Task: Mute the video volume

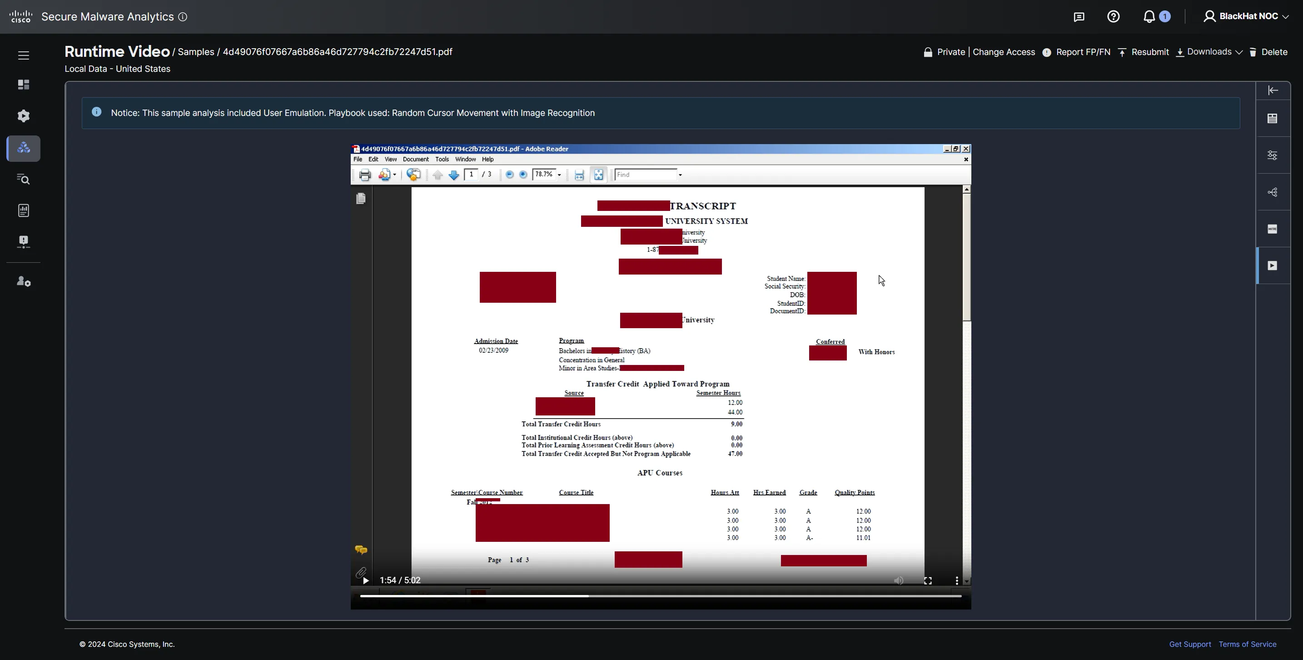Action: click(x=898, y=580)
